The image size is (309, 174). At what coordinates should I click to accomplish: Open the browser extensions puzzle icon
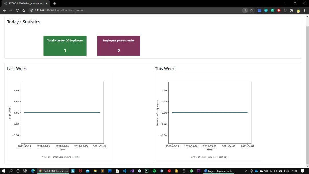(292, 10)
